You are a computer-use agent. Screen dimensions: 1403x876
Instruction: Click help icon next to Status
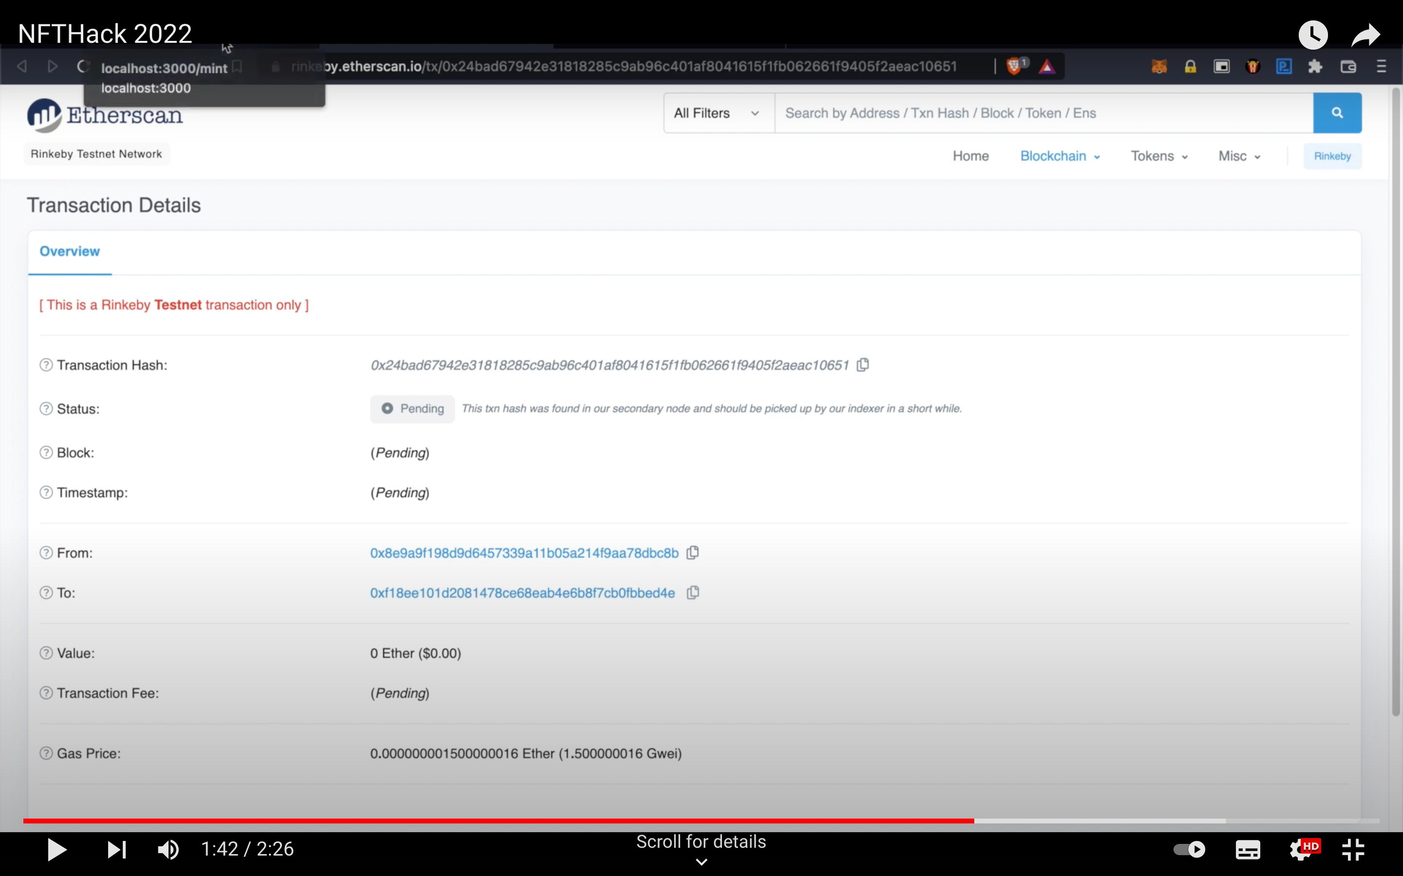46,409
